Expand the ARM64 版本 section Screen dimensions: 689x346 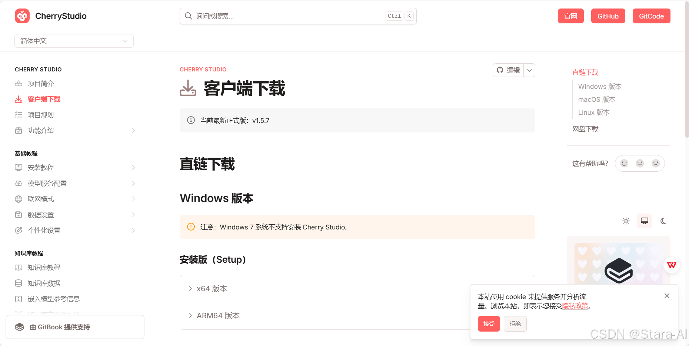point(357,316)
